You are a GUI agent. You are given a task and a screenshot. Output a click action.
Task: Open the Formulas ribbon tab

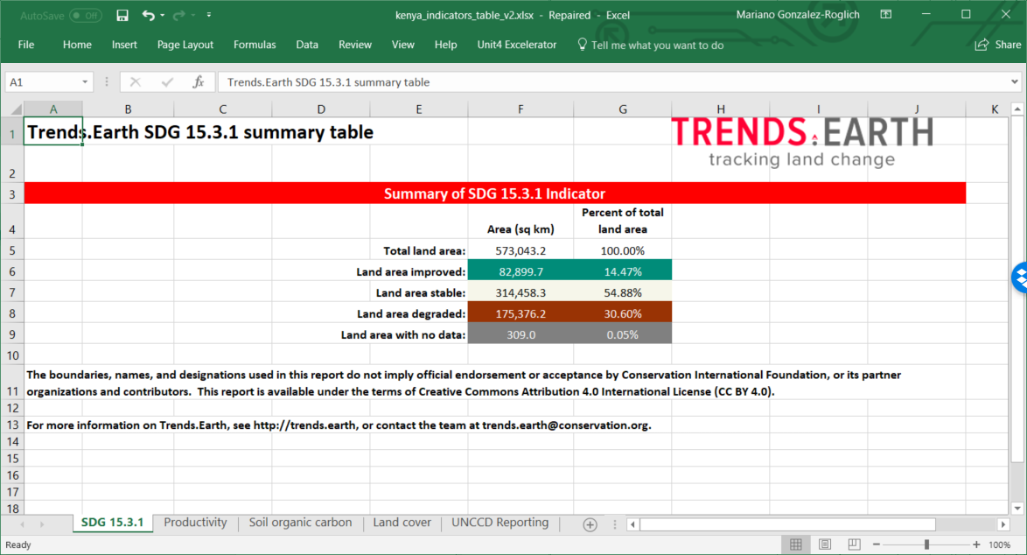(255, 45)
